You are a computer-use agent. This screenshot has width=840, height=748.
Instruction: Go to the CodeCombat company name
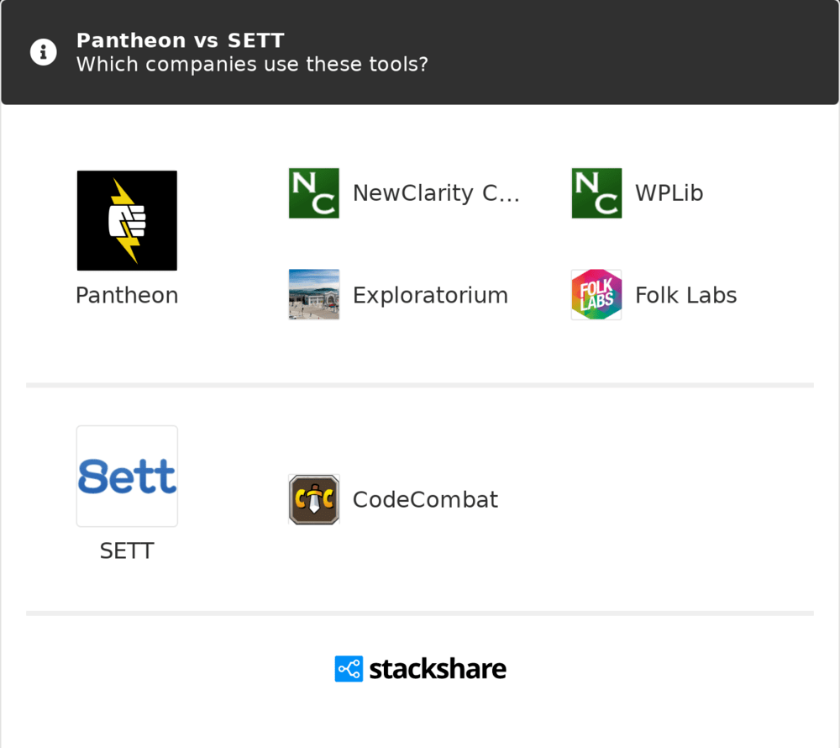click(425, 499)
